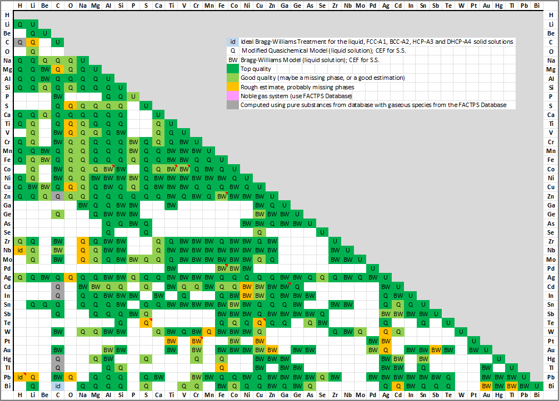
Task: Select the orange Rough estimate legend swatch
Action: click(232, 87)
